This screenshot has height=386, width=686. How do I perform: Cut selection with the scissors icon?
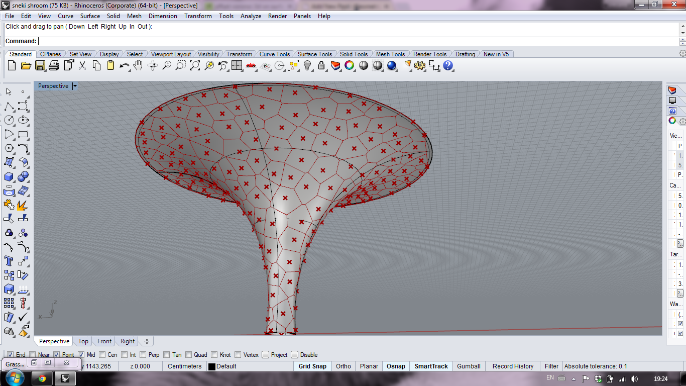[x=82, y=65]
